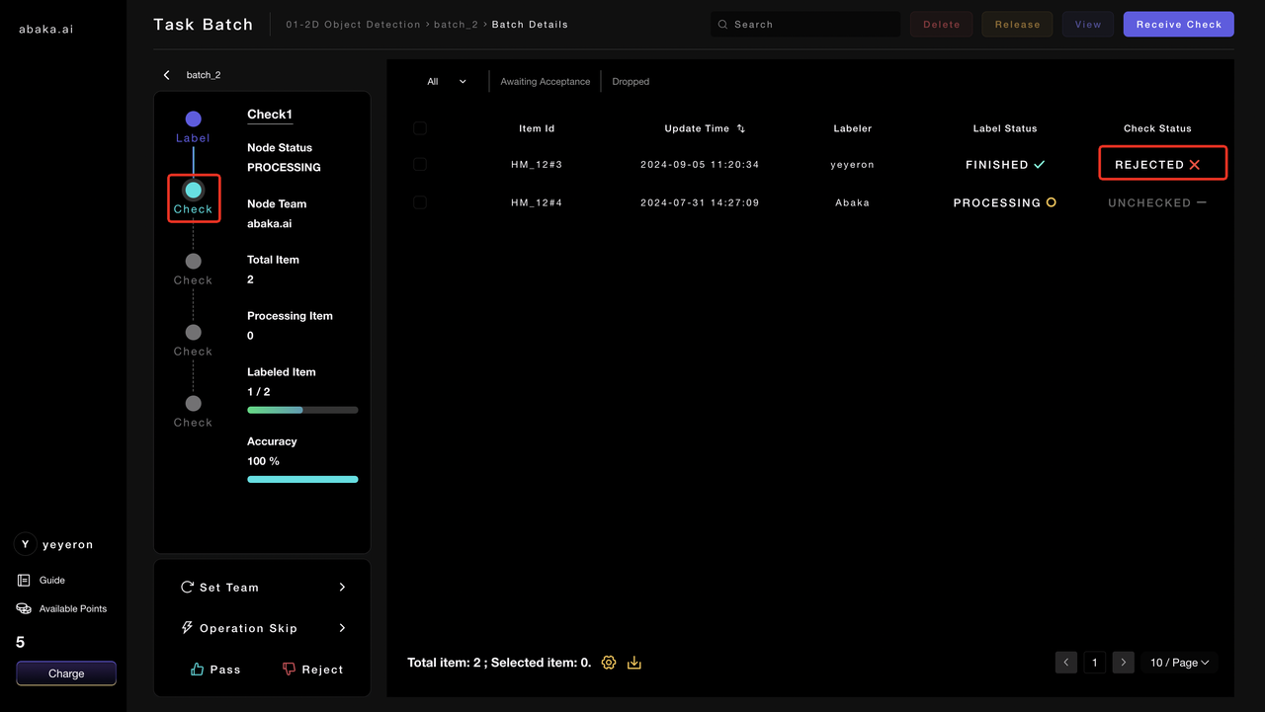The width and height of the screenshot is (1265, 712).
Task: Open the All filter dropdown
Action: (447, 82)
